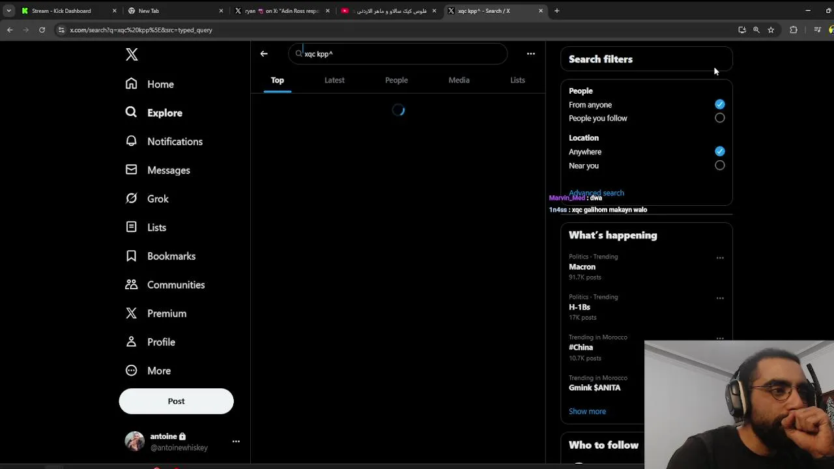Viewport: 834px width, 469px height.
Task: Switch to the New Tab browser tab
Action: click(173, 10)
